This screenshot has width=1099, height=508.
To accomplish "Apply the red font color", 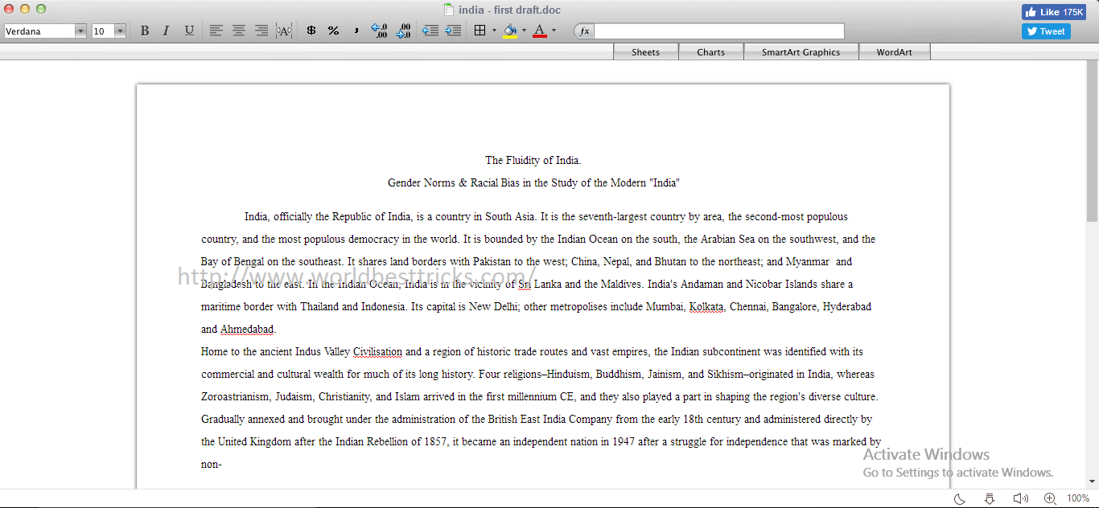I will tap(540, 31).
